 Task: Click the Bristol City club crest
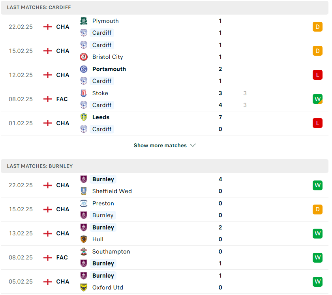(84, 57)
